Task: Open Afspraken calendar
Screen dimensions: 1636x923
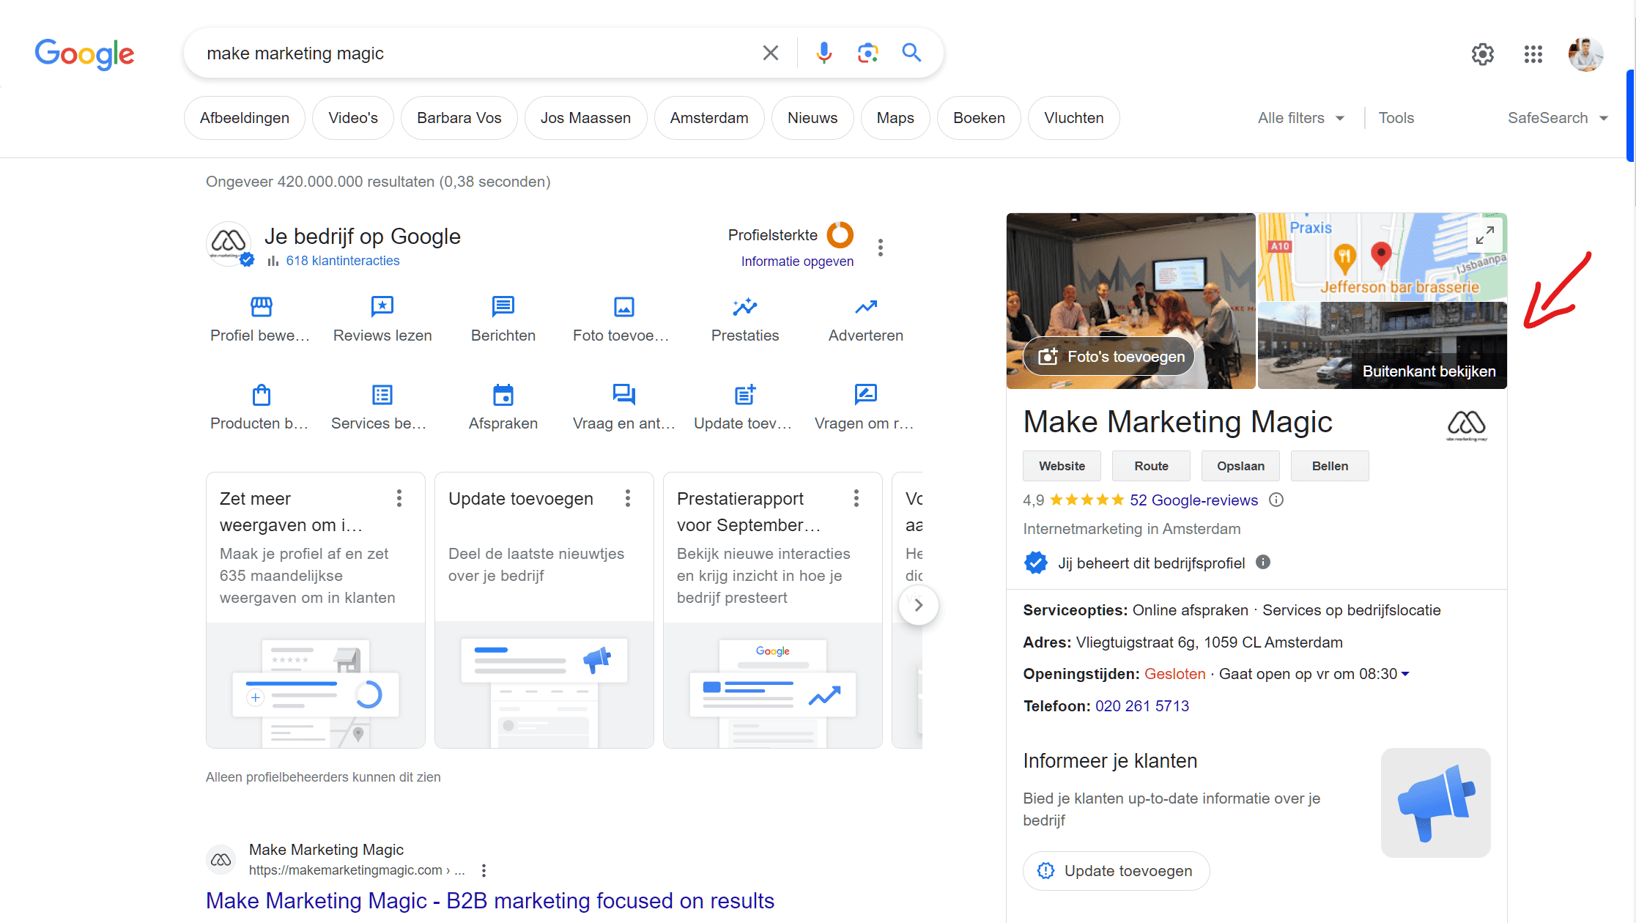Action: click(x=503, y=407)
